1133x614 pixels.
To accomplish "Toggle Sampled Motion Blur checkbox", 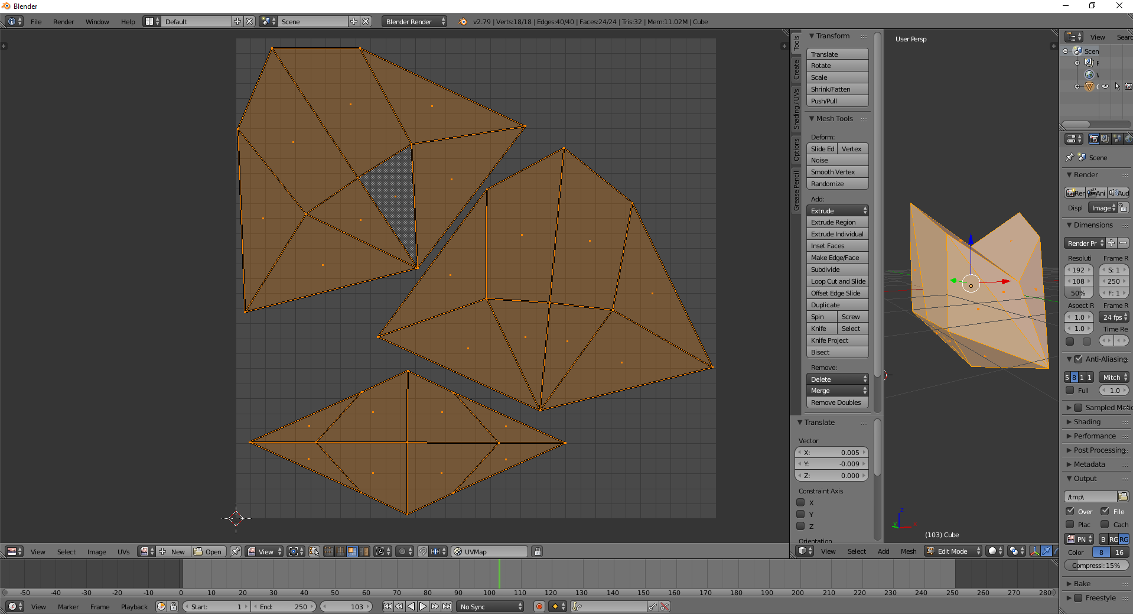I will tap(1078, 407).
